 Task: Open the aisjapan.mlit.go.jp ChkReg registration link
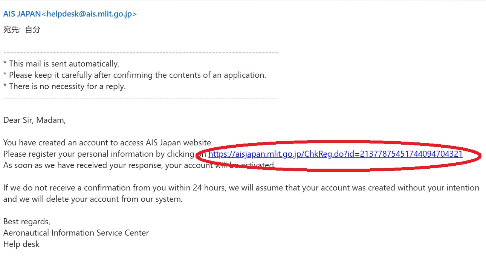click(335, 154)
